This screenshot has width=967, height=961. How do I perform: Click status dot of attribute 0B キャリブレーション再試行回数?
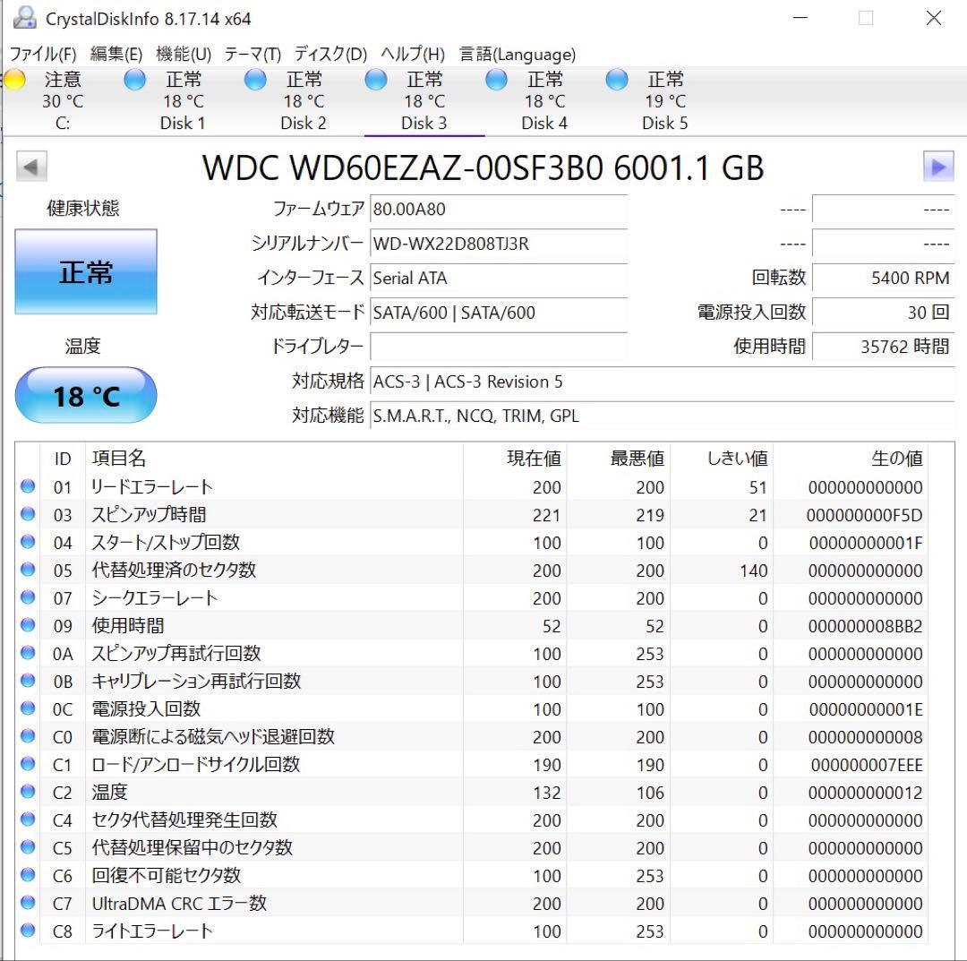pos(28,681)
